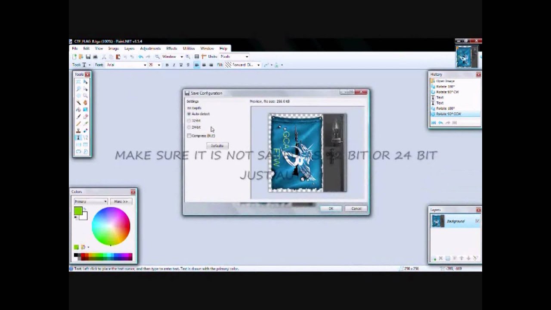Open the Utilities menu

click(189, 48)
